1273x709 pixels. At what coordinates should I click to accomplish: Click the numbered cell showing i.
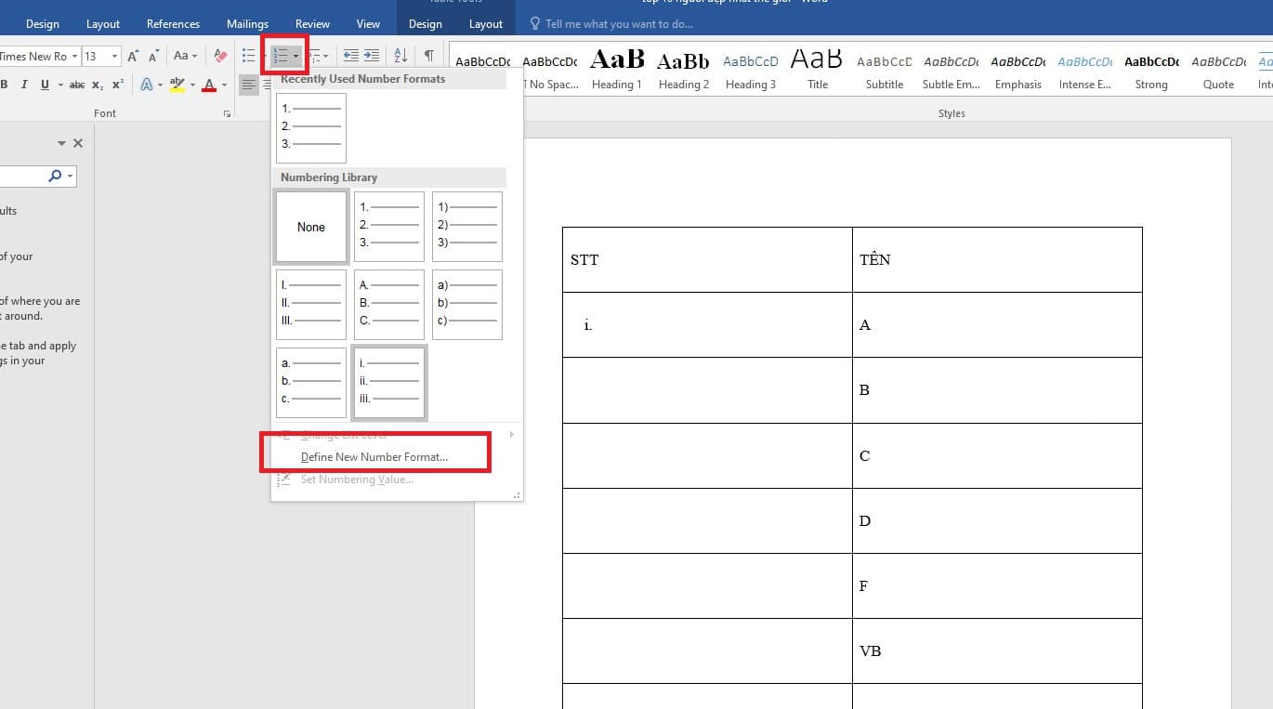707,325
